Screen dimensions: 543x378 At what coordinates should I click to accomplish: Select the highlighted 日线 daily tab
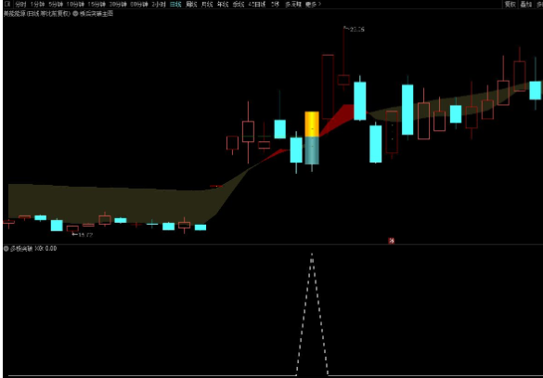tap(175, 4)
